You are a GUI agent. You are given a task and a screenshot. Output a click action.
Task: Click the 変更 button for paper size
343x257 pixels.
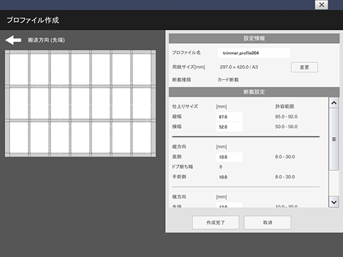305,68
